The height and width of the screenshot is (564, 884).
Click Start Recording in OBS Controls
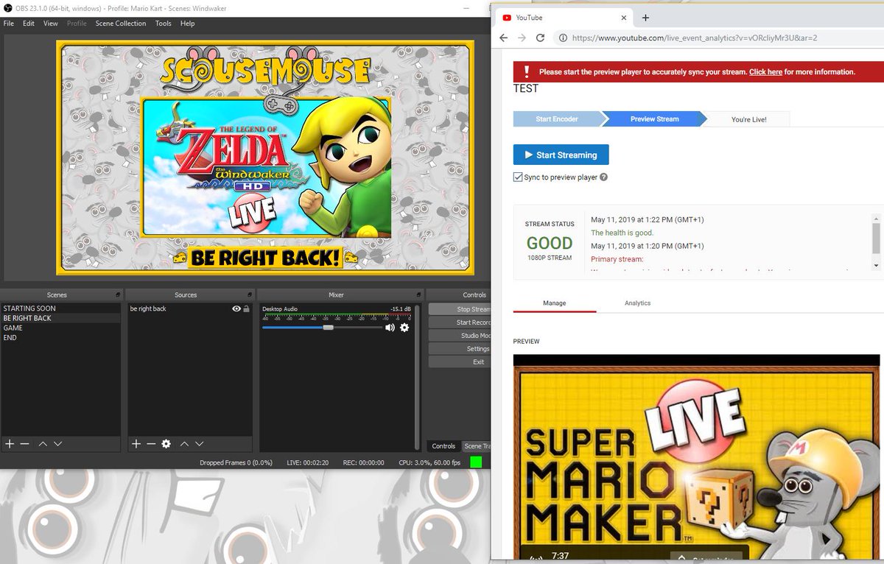tap(460, 322)
